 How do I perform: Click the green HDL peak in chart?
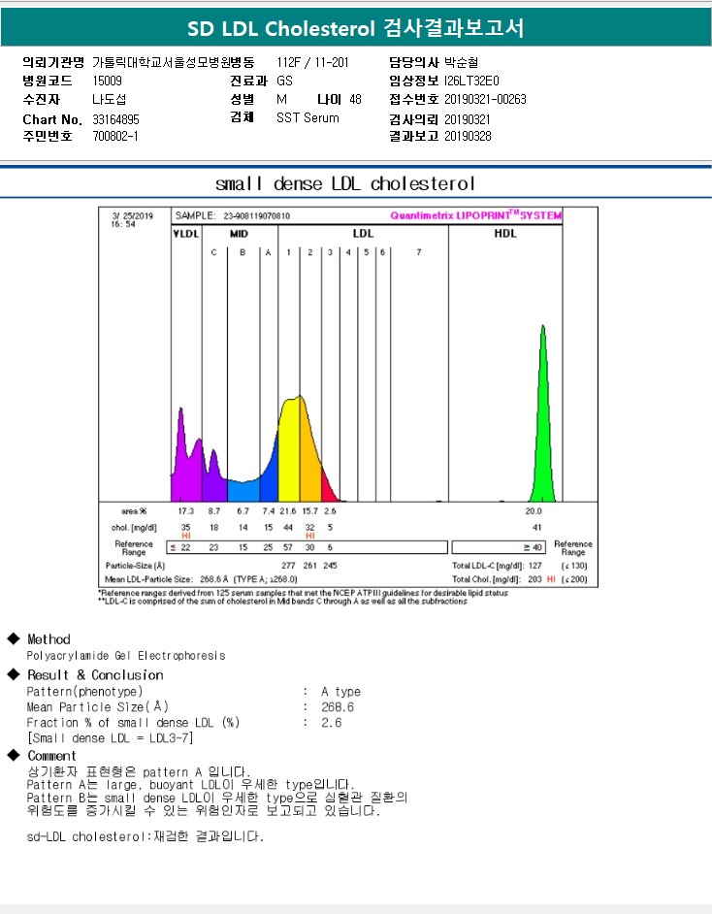click(543, 443)
